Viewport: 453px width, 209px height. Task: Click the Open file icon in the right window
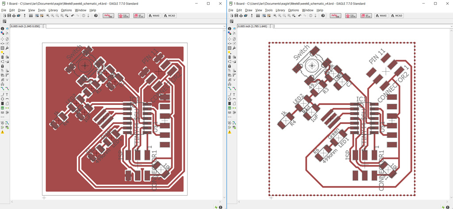(x=231, y=15)
